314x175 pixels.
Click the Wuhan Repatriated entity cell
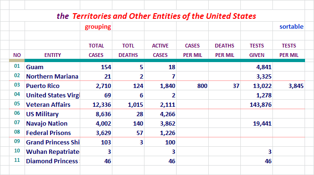pyautogui.click(x=52, y=151)
